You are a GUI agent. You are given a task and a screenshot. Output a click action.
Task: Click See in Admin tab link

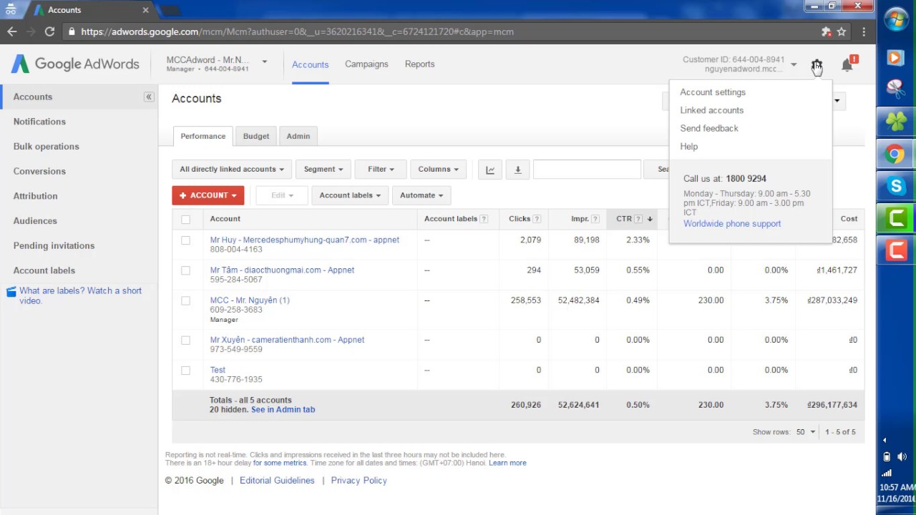click(x=283, y=410)
